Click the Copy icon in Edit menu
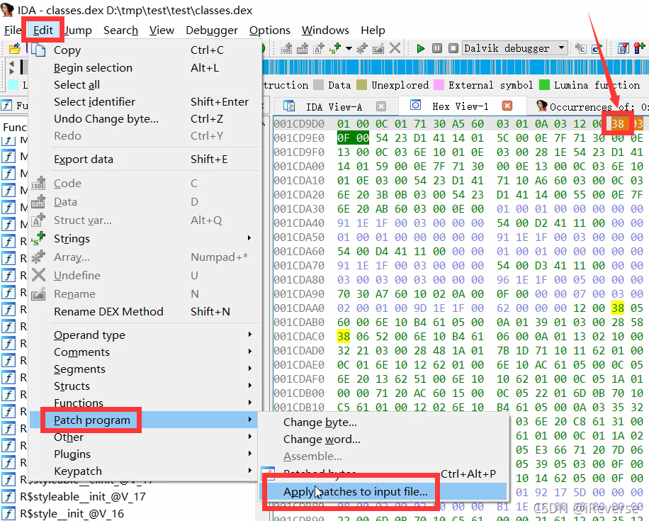 click(x=38, y=50)
